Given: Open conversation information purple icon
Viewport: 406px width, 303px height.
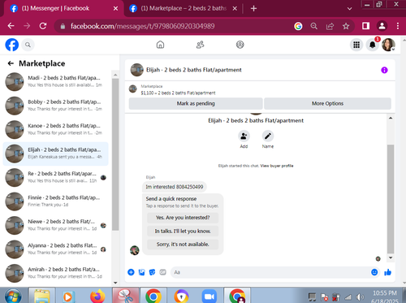Looking at the screenshot, I should [384, 70].
